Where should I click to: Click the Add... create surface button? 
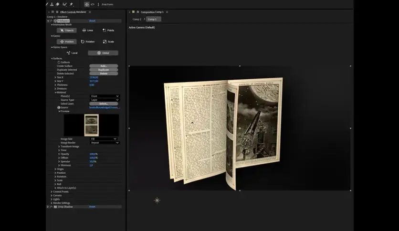tap(104, 66)
